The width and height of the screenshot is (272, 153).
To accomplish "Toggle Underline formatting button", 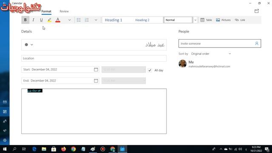I will coord(41,20).
